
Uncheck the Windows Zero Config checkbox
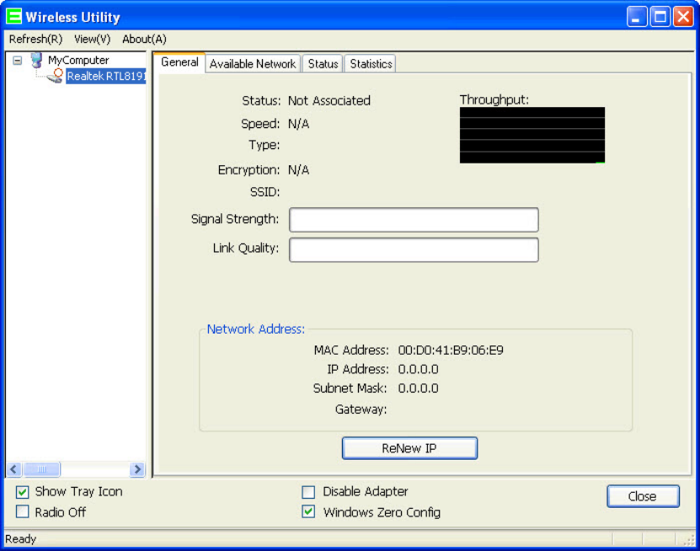tap(308, 511)
